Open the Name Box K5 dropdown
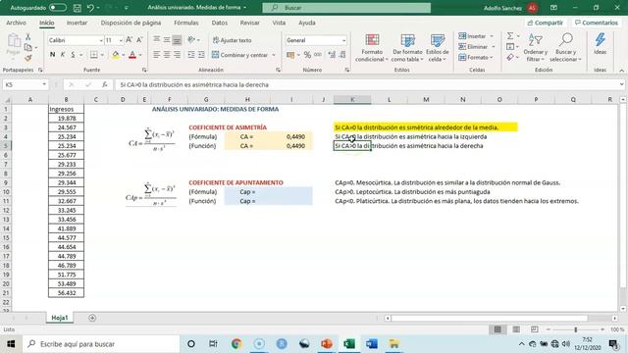628x353 pixels. click(x=44, y=85)
